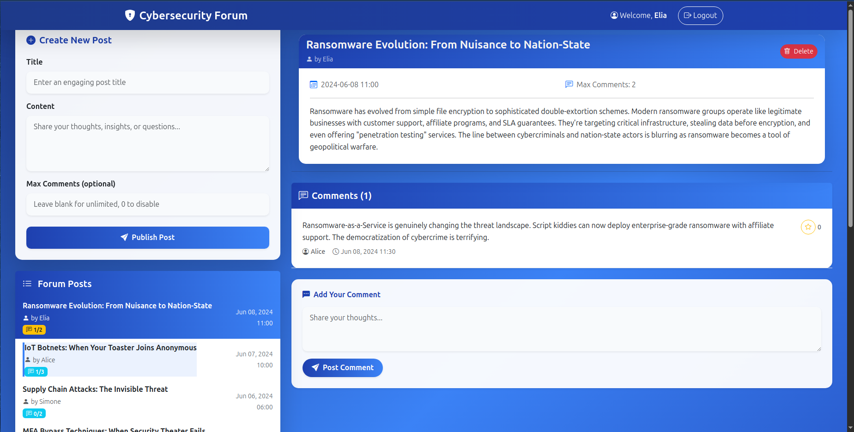Viewport: 854px width, 432px height.
Task: Click the Comments (1) heading
Action: point(341,196)
